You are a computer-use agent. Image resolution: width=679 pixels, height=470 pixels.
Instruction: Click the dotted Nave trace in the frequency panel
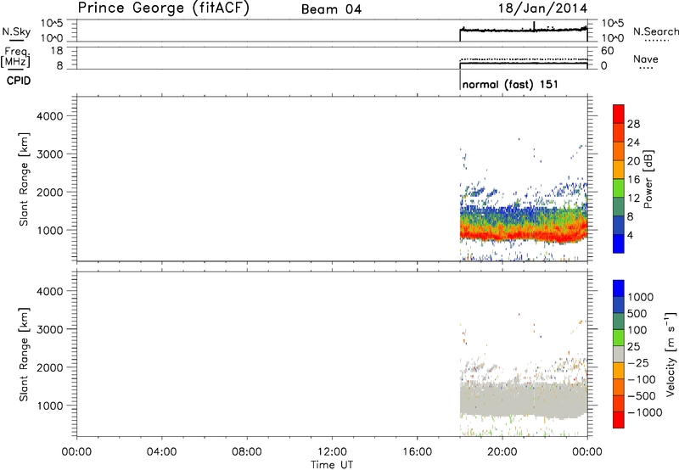tap(523, 59)
